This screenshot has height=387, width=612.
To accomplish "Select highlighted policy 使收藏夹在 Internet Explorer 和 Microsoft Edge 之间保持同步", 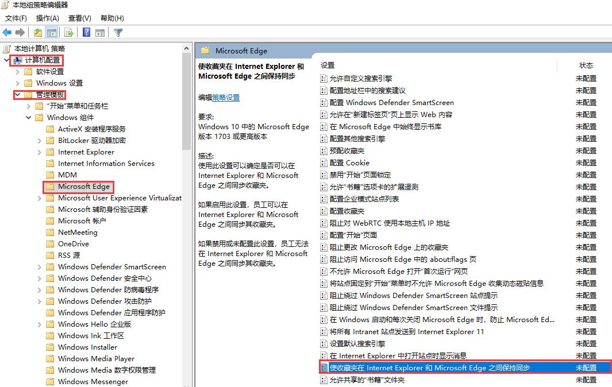I will (429, 368).
